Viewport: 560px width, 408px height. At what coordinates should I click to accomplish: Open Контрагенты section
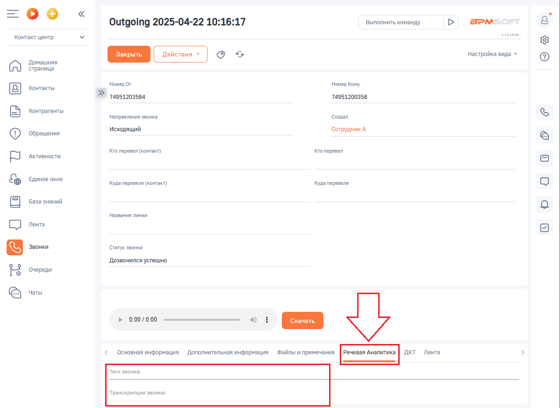point(46,111)
